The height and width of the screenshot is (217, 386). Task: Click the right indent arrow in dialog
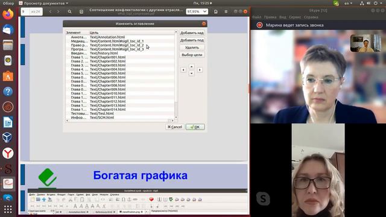coord(200,70)
